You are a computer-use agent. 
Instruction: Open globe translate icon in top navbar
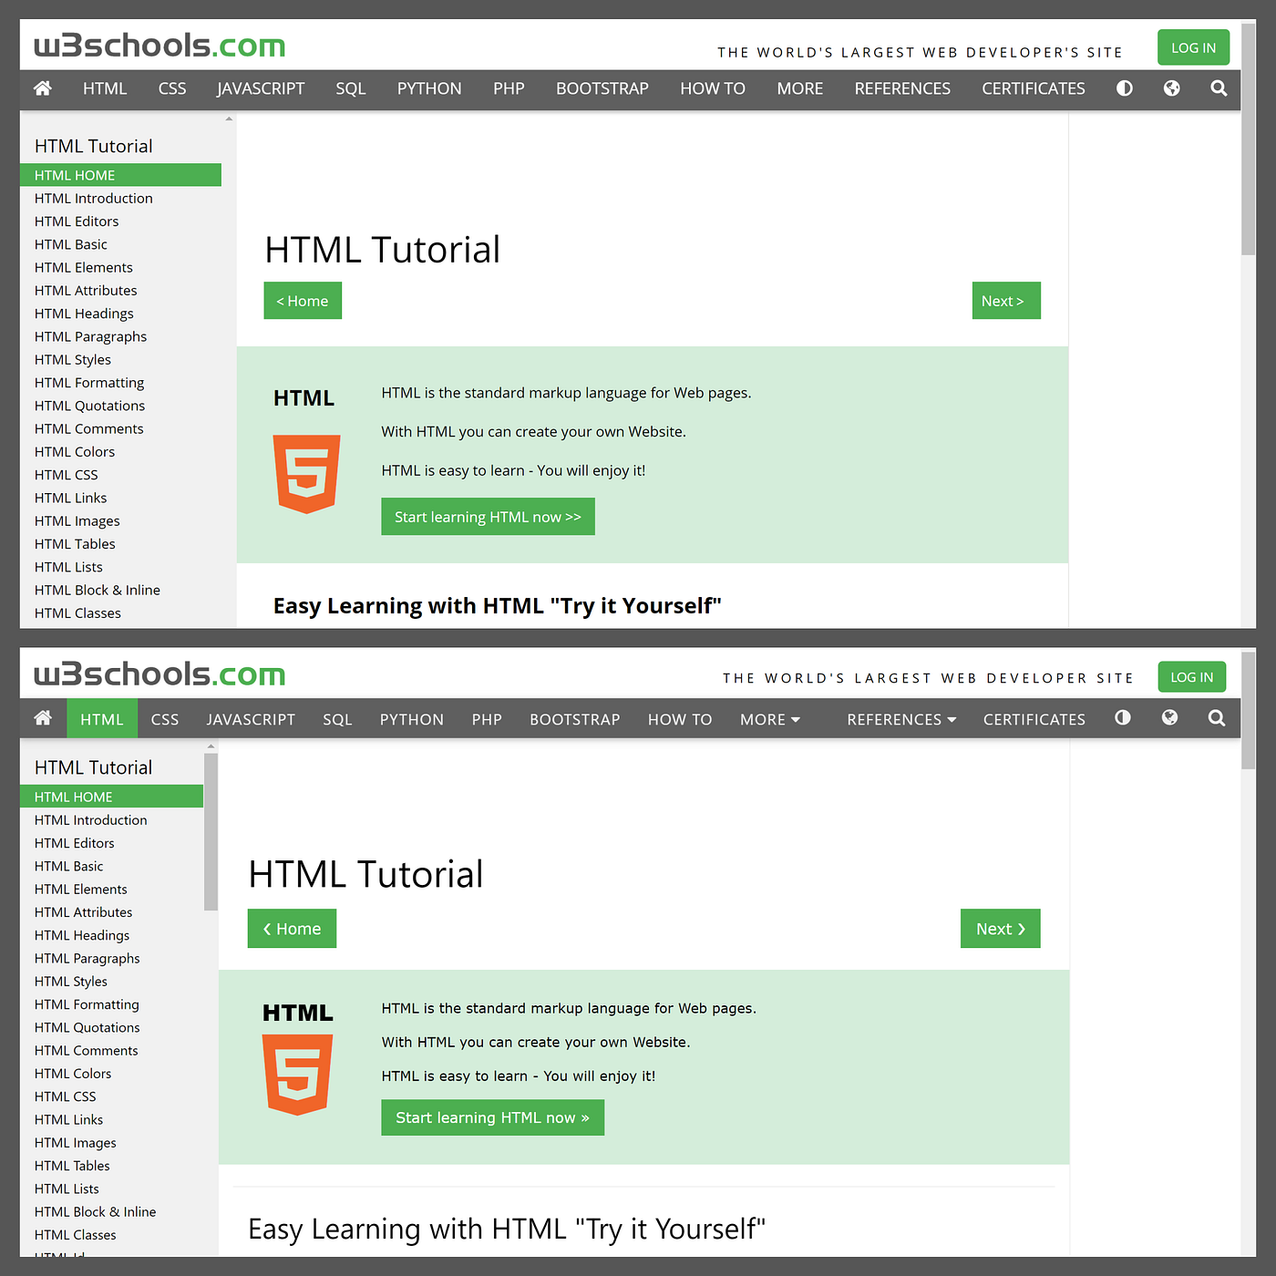click(x=1172, y=88)
